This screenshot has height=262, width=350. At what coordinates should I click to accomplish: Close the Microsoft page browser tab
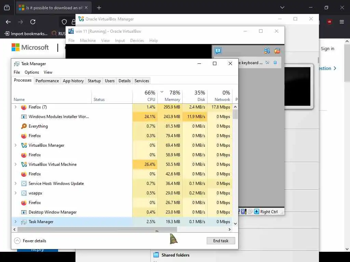tap(86, 8)
